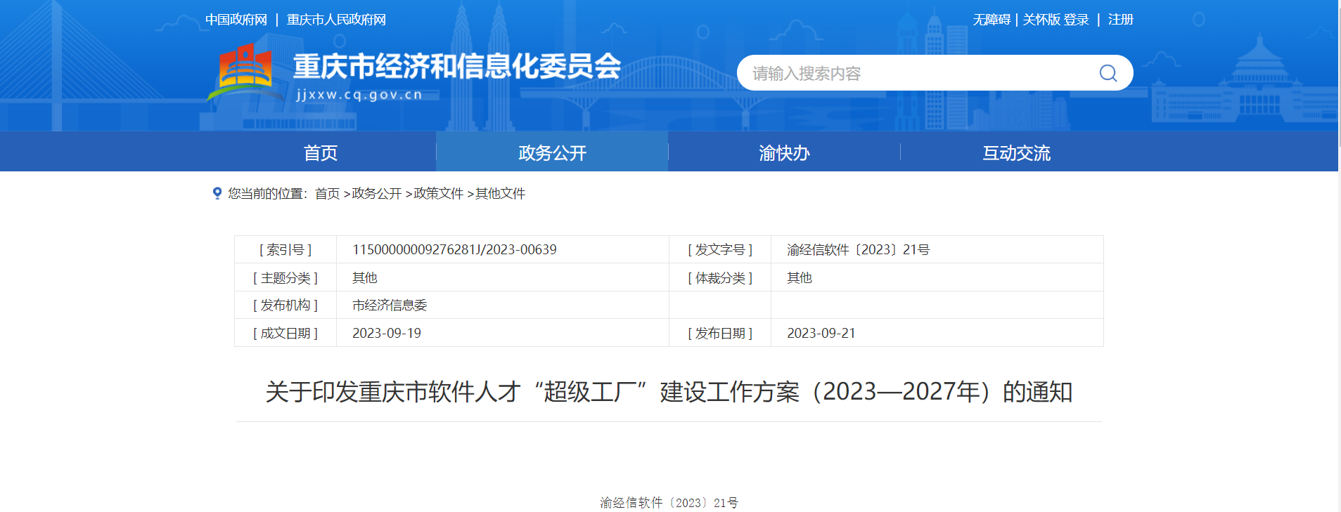
Task: Open the 渝快办 navigation tab
Action: (784, 152)
